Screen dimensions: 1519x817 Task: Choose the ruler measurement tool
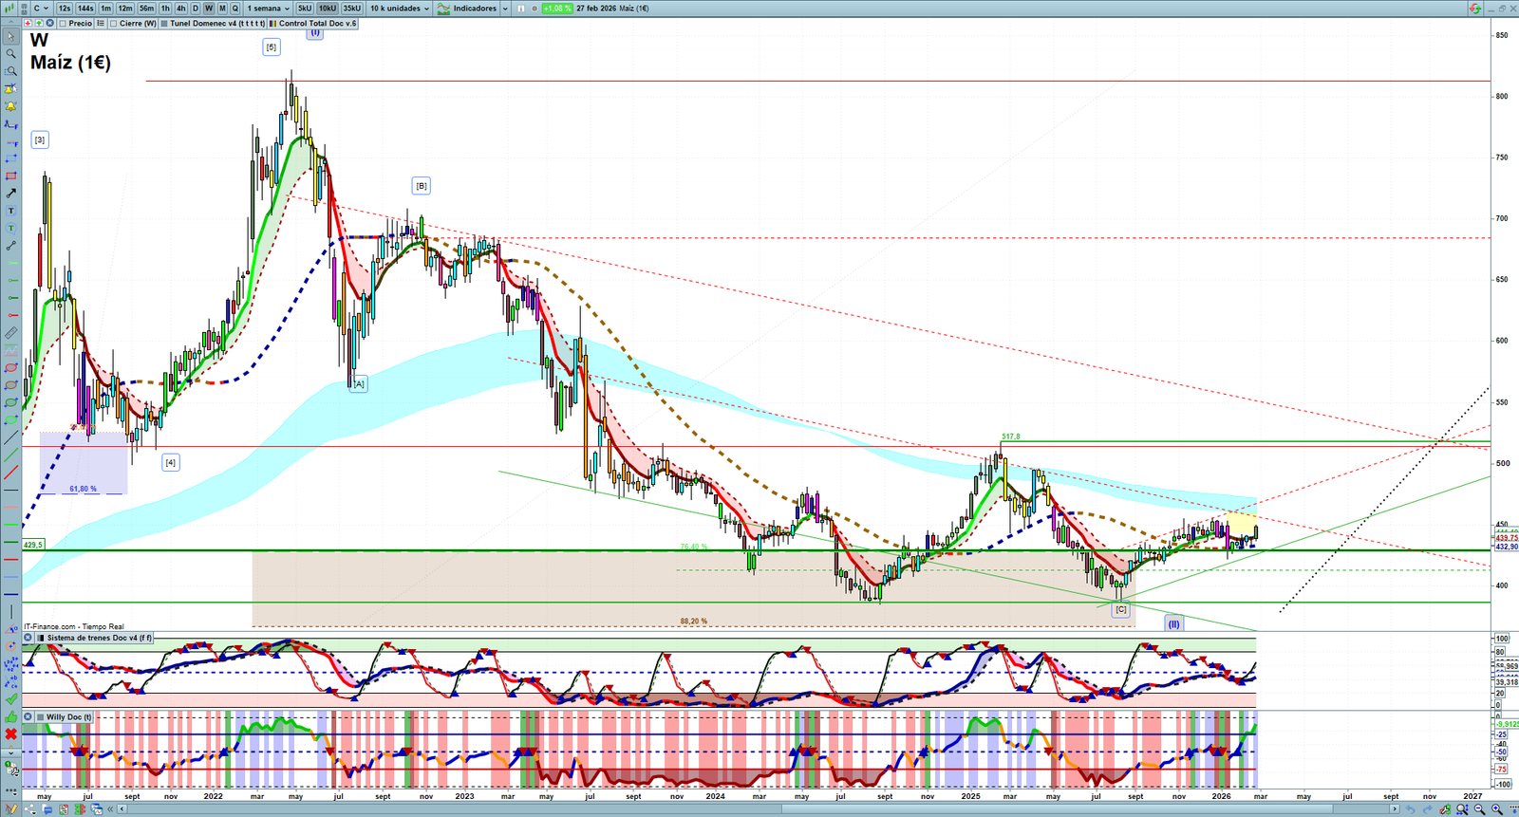pos(10,333)
